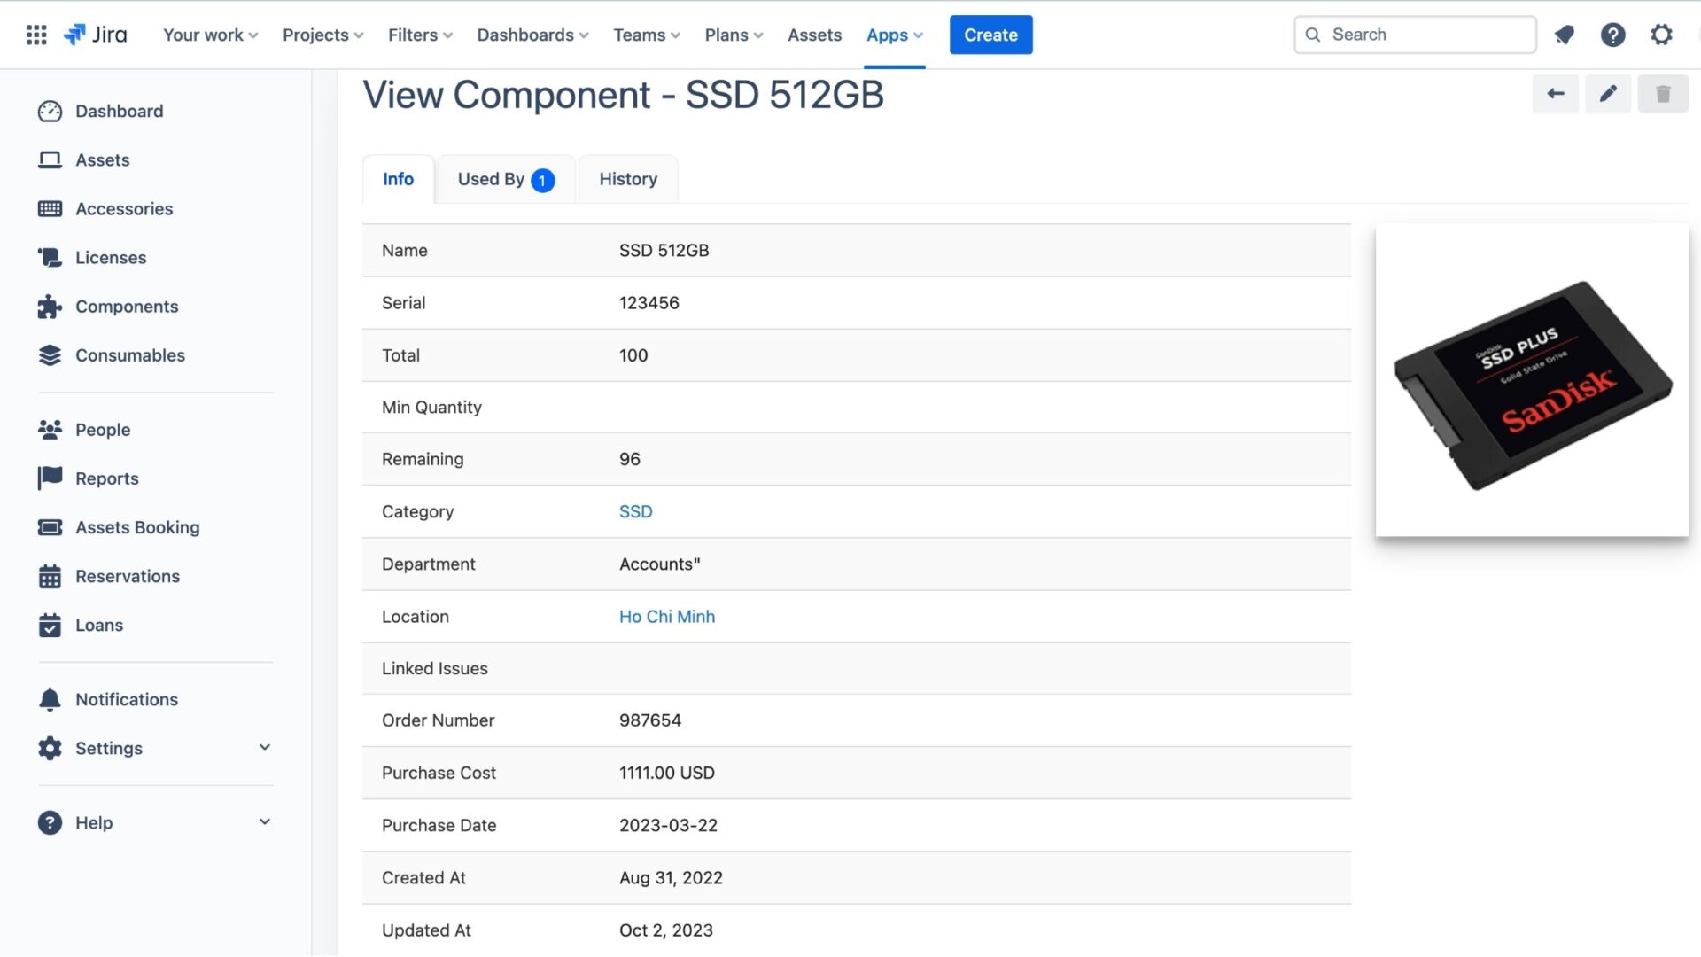Click the Ho Chi Minh location link
Image resolution: width=1701 pixels, height=957 pixels.
pos(667,616)
